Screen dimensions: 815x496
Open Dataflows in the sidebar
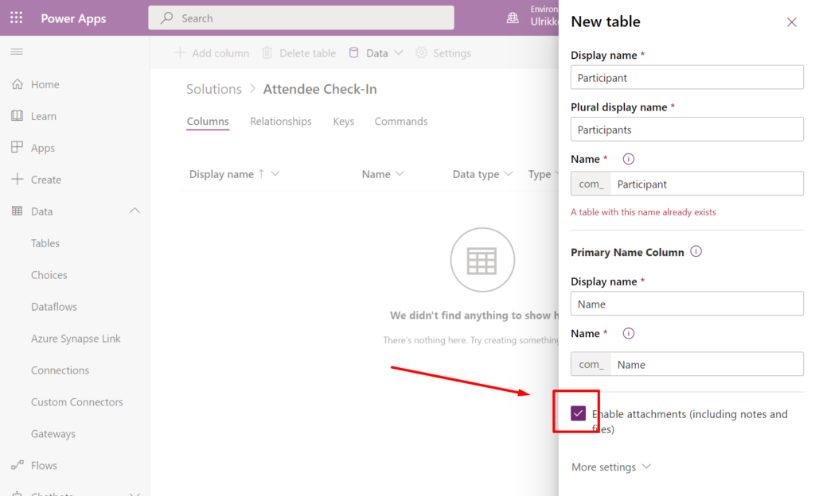[x=54, y=306]
